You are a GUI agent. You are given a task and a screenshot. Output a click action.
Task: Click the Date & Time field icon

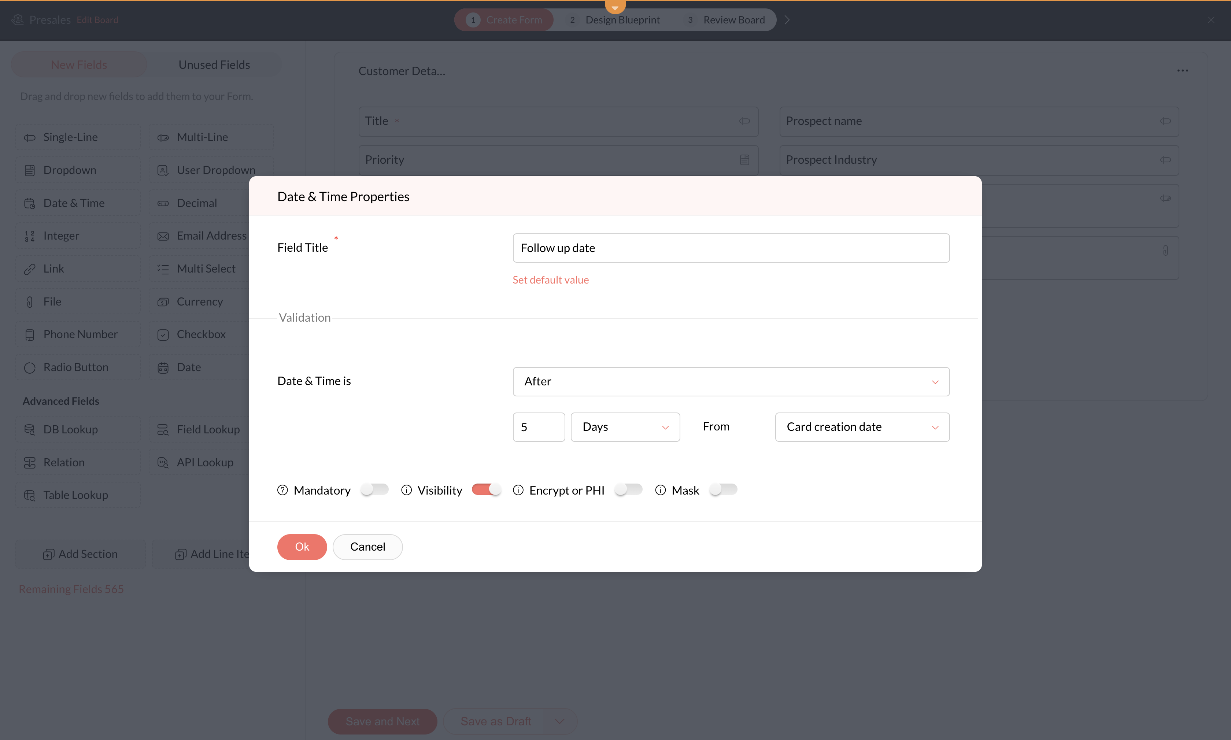point(30,203)
